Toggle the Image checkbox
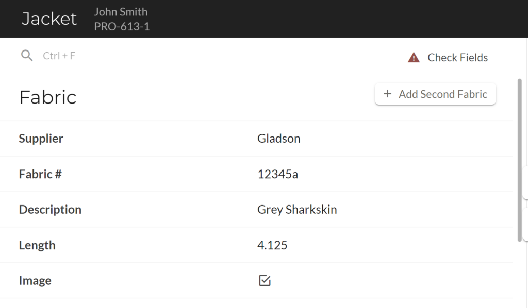The image size is (528, 308). point(265,280)
